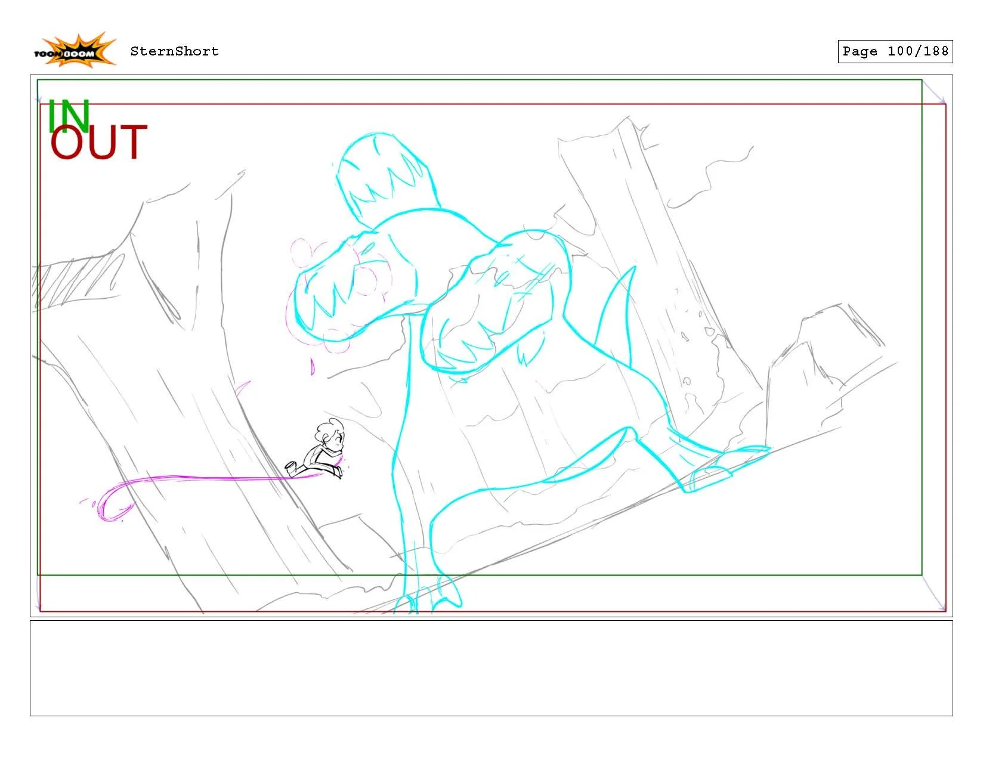Screen dimensions: 983x761
Task: Click the empty caption box below the panel
Action: tap(491, 668)
